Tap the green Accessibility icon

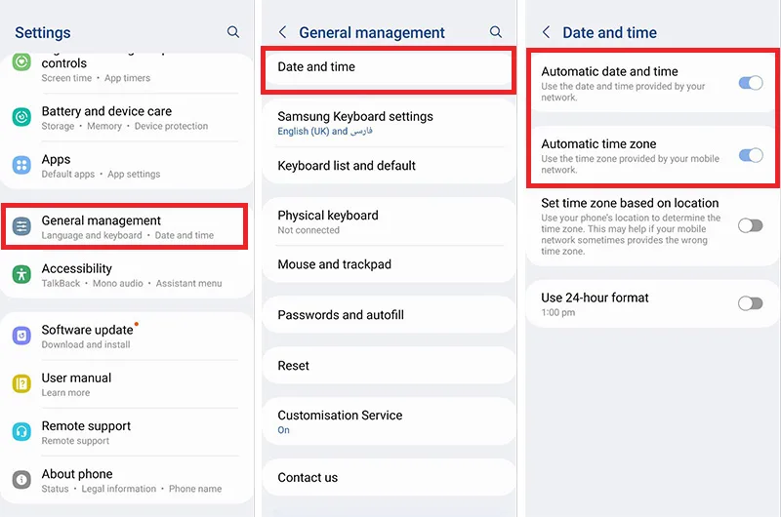point(21,274)
